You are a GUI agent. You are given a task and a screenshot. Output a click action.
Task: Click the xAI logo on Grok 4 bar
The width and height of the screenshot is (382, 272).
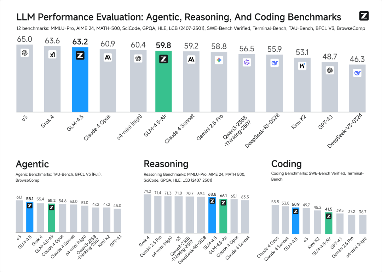pyautogui.click(x=52, y=54)
